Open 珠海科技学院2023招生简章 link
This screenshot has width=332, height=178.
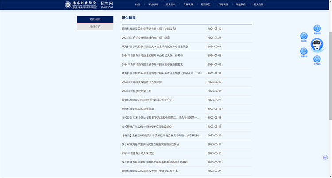pos(138,108)
